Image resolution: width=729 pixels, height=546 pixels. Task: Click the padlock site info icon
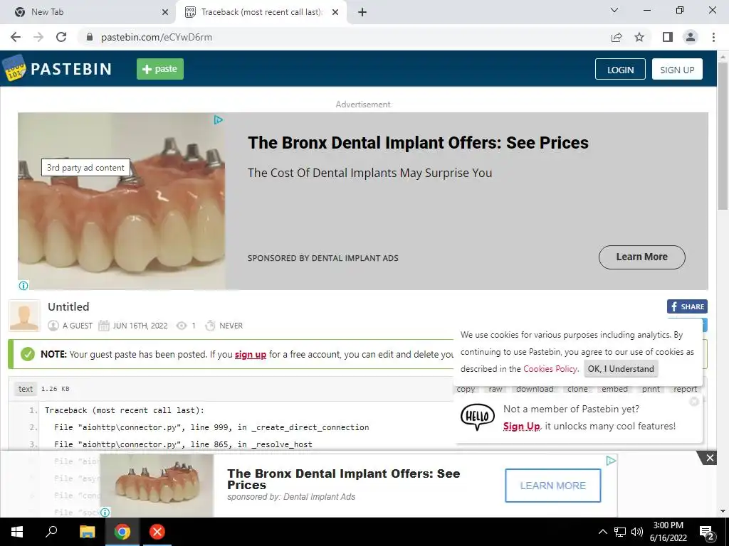click(x=90, y=37)
